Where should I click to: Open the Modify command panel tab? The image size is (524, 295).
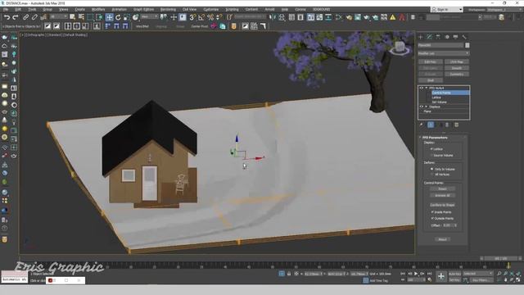[x=429, y=37]
